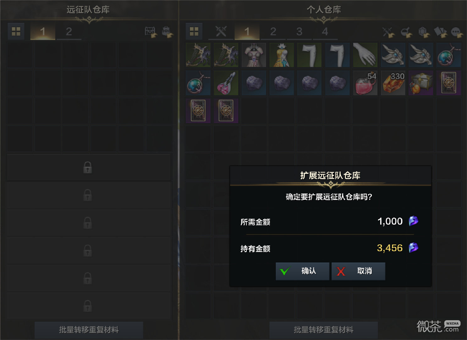Image resolution: width=467 pixels, height=340 pixels.
Task: Click the yellow dress outfit item
Action: point(282,55)
